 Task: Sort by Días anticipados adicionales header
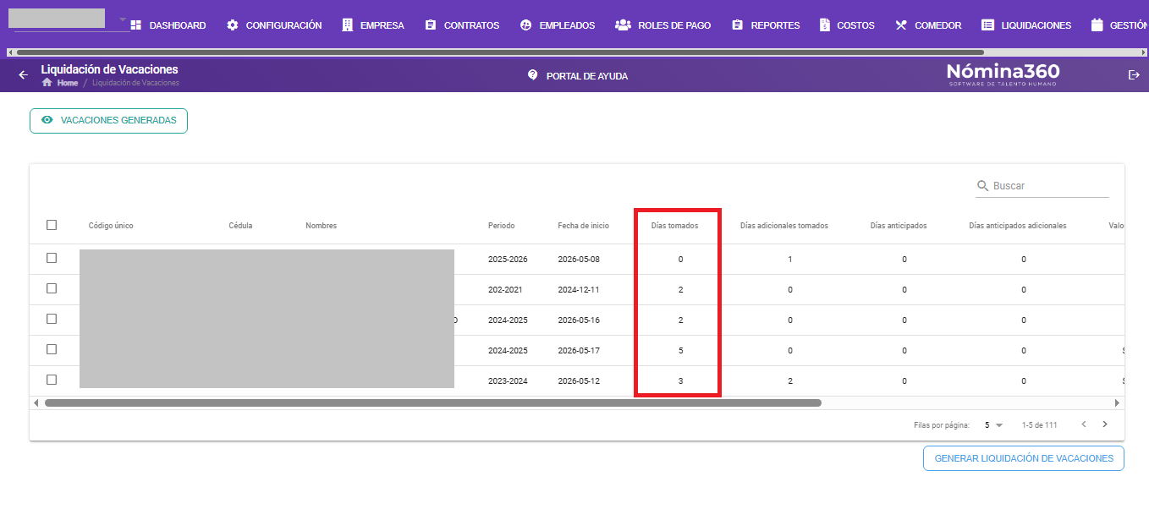[x=1017, y=226]
